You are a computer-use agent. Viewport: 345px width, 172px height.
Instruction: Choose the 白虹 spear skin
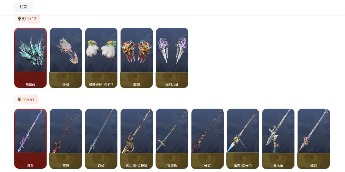point(101,139)
